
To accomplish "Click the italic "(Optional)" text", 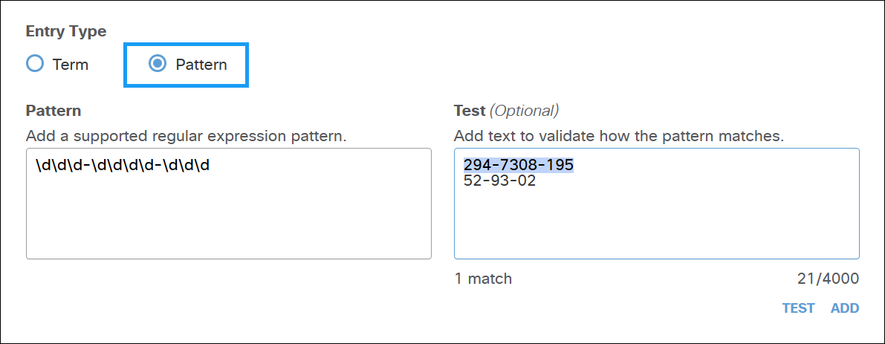I will pyautogui.click(x=524, y=111).
